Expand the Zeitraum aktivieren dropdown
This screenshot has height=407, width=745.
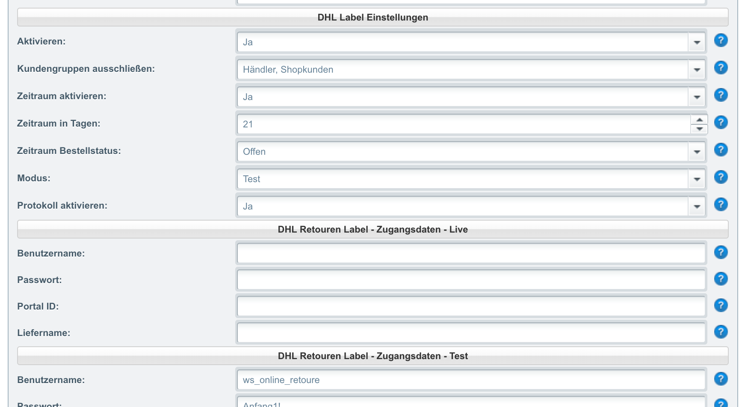697,97
